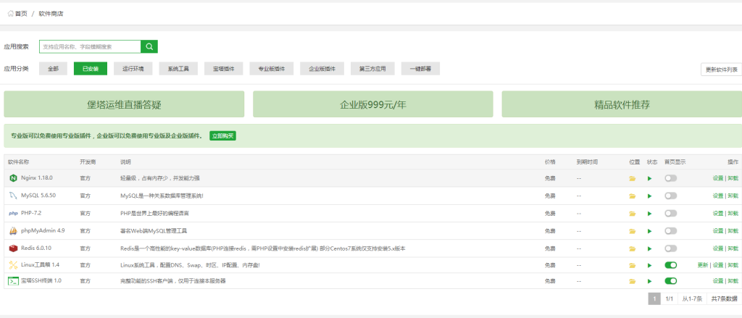Click page number 1 in pagination
The height and width of the screenshot is (318, 742).
coord(654,298)
